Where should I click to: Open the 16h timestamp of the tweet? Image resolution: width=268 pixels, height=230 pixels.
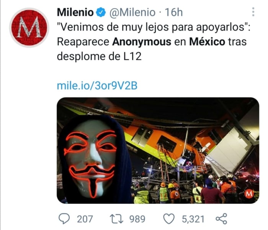coord(174,12)
